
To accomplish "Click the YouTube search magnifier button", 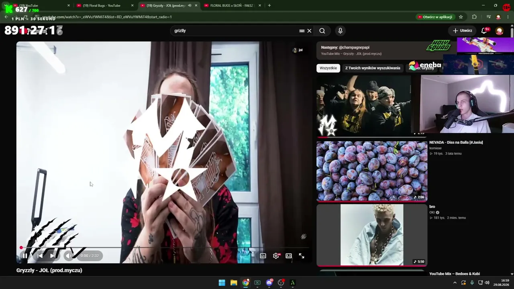I will click(x=322, y=31).
